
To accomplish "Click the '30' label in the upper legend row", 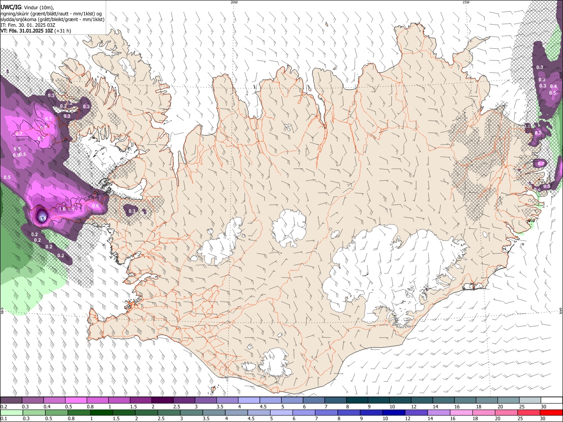I will click(544, 407).
